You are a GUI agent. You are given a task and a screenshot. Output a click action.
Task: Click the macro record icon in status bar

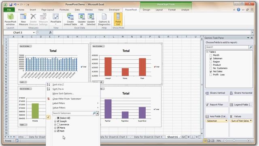point(17,141)
